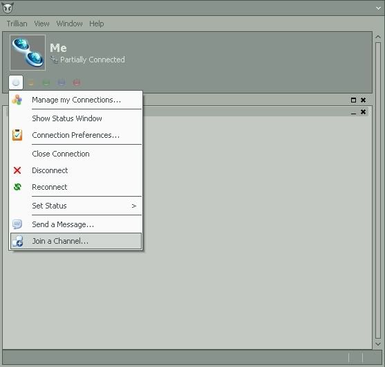Click the Trillian cat logo icon
The image size is (385, 367).
coord(8,8)
